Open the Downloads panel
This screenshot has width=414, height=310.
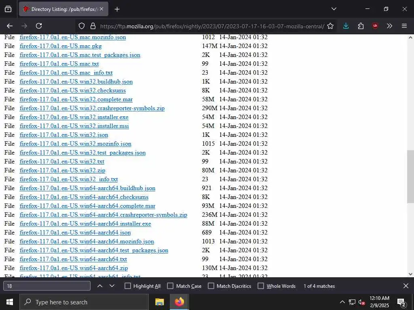click(346, 26)
